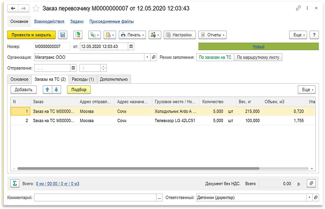
Task: Click Объем cell 1,755
Action: 284,120
